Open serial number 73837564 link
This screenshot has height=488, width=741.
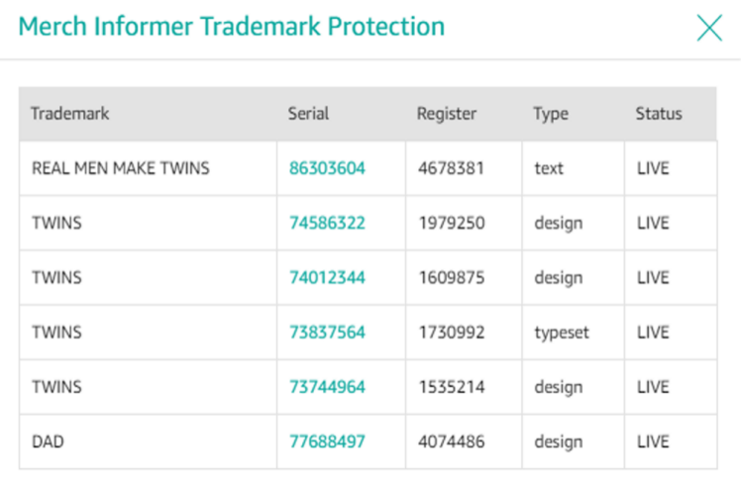[327, 333]
